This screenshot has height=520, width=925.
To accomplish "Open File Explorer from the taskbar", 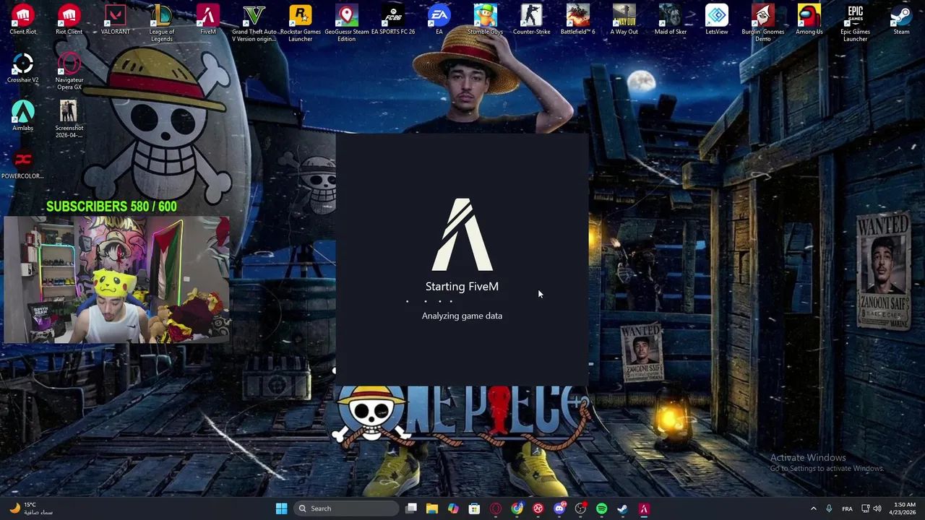I will (432, 508).
